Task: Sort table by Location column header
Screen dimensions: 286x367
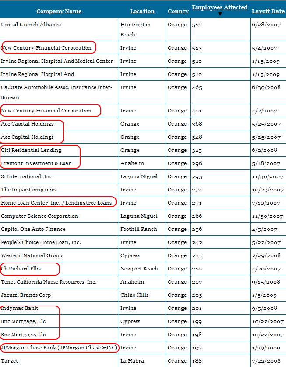Action: tap(142, 11)
